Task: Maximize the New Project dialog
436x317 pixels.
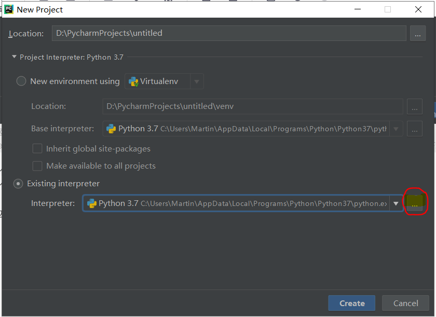Action: tap(388, 9)
